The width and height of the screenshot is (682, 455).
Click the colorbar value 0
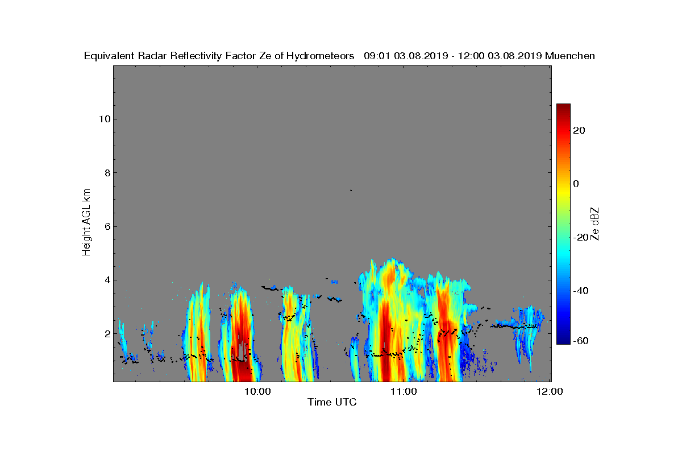(x=576, y=184)
